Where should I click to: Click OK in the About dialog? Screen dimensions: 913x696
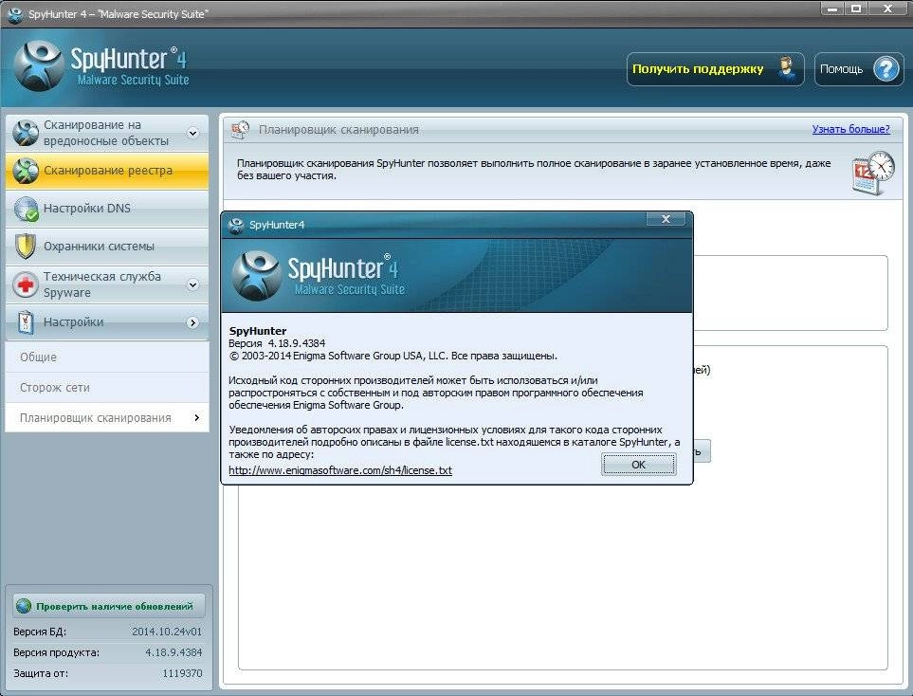point(639,465)
